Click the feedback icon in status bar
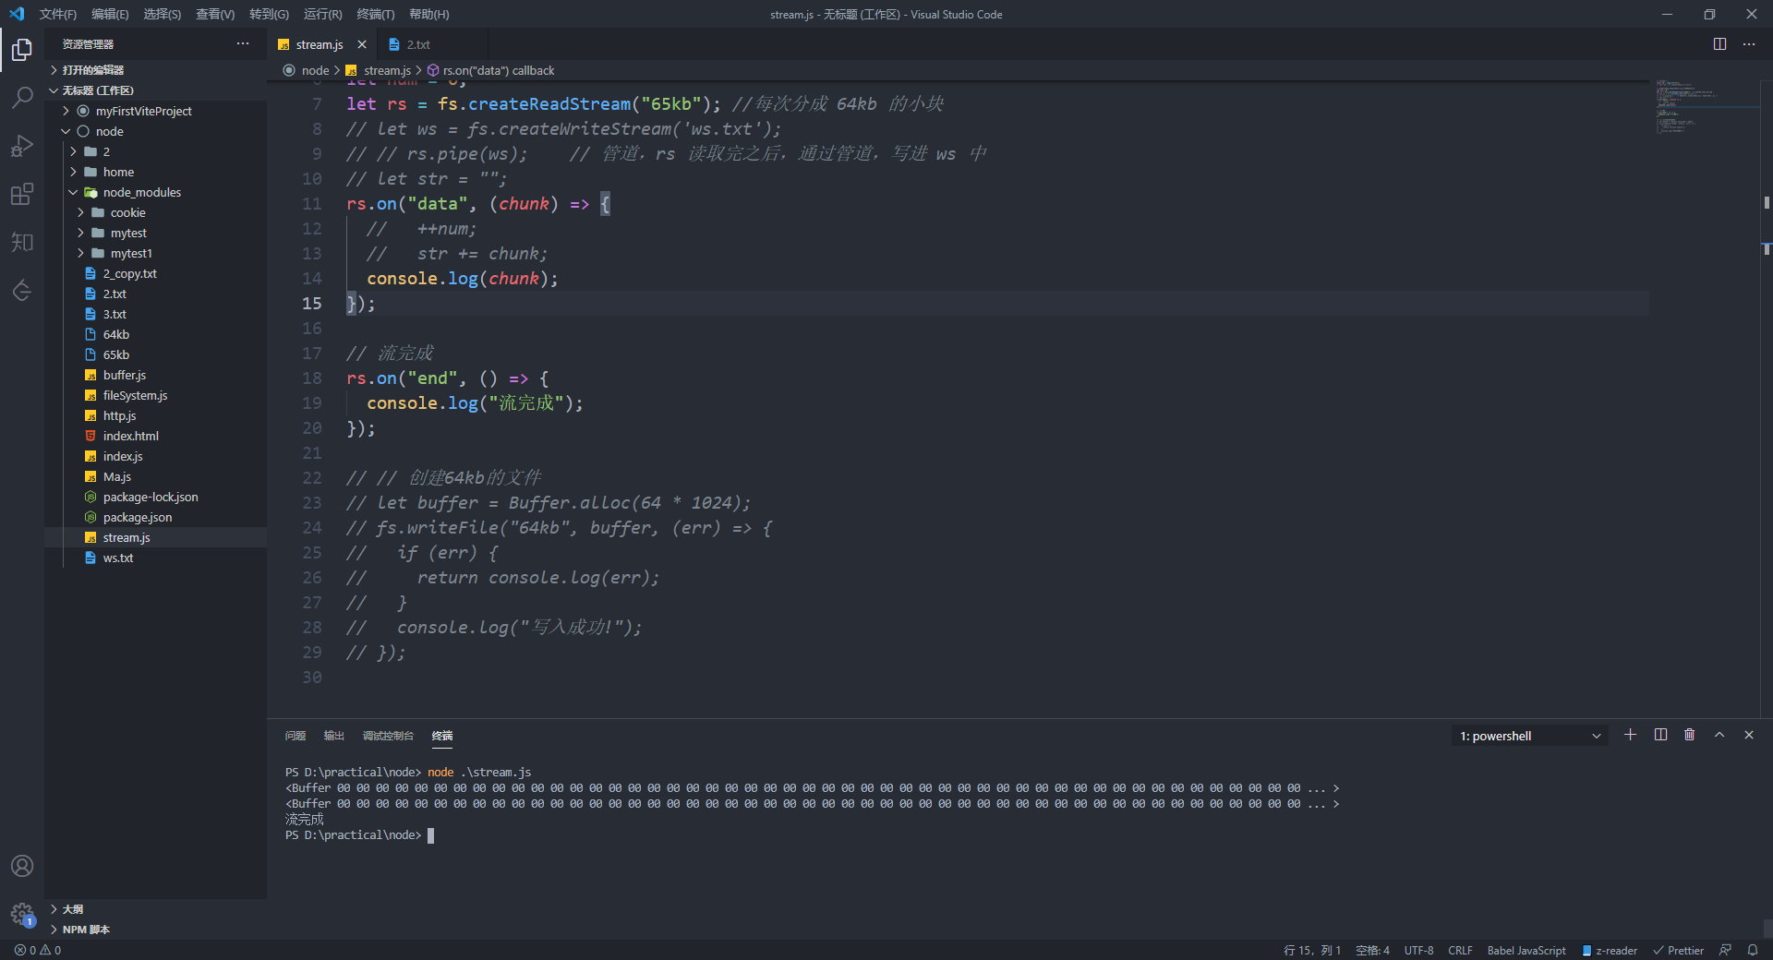Screen dimensions: 1773x960 (1725, 950)
